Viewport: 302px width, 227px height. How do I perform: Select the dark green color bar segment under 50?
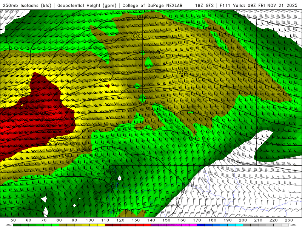17,225
